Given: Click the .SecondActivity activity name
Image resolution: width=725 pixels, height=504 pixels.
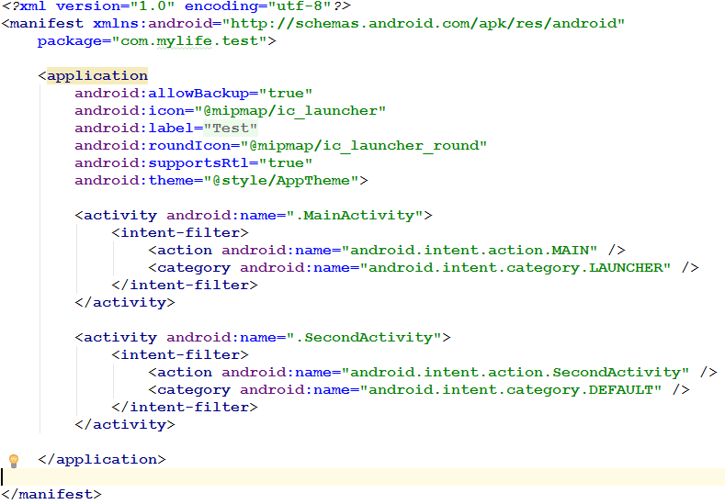Looking at the screenshot, I should [x=364, y=338].
